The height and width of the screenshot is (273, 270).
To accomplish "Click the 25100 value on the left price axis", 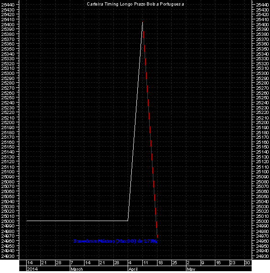I will pyautogui.click(x=8, y=172).
